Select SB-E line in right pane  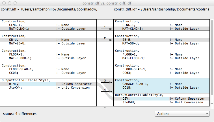point(162,40)
